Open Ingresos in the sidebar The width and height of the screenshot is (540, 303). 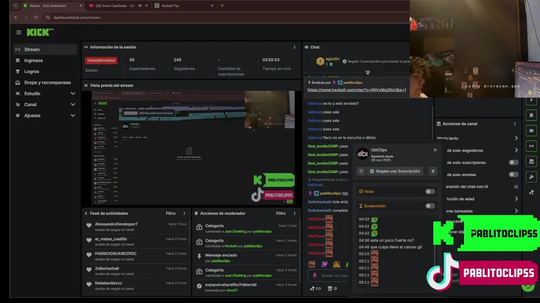[x=45, y=60]
